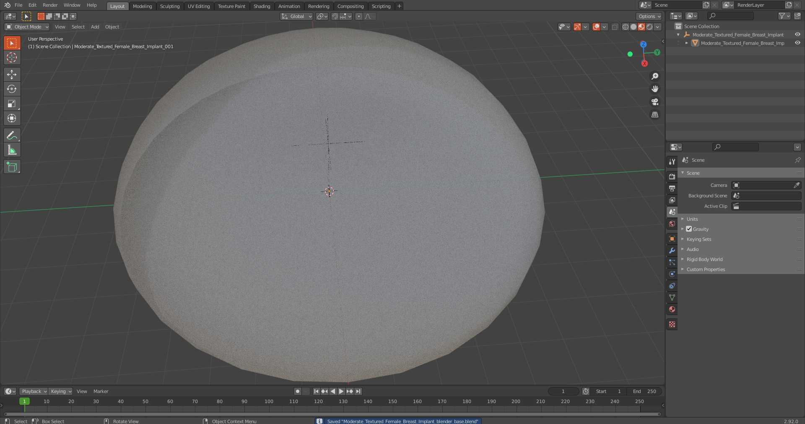Switch to the Shading workspace tab

262,6
